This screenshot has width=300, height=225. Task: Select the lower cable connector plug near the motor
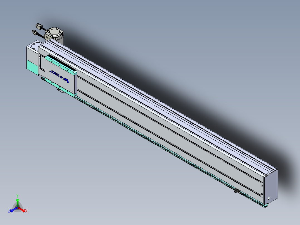35,32
